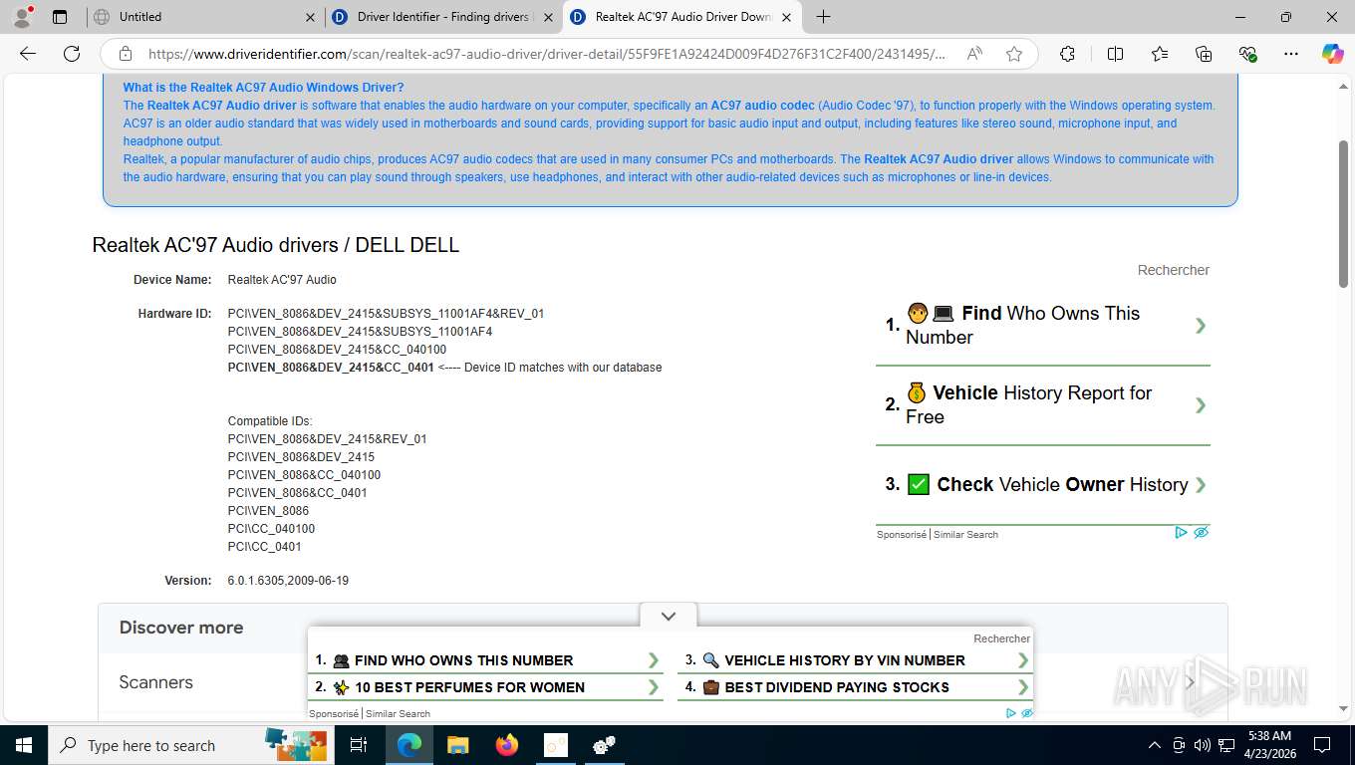
Task: Open Browser essentials heart icon
Action: click(1247, 54)
